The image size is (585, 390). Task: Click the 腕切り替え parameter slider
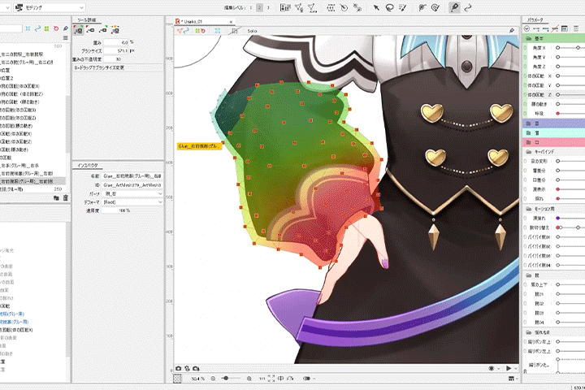pyautogui.click(x=570, y=227)
